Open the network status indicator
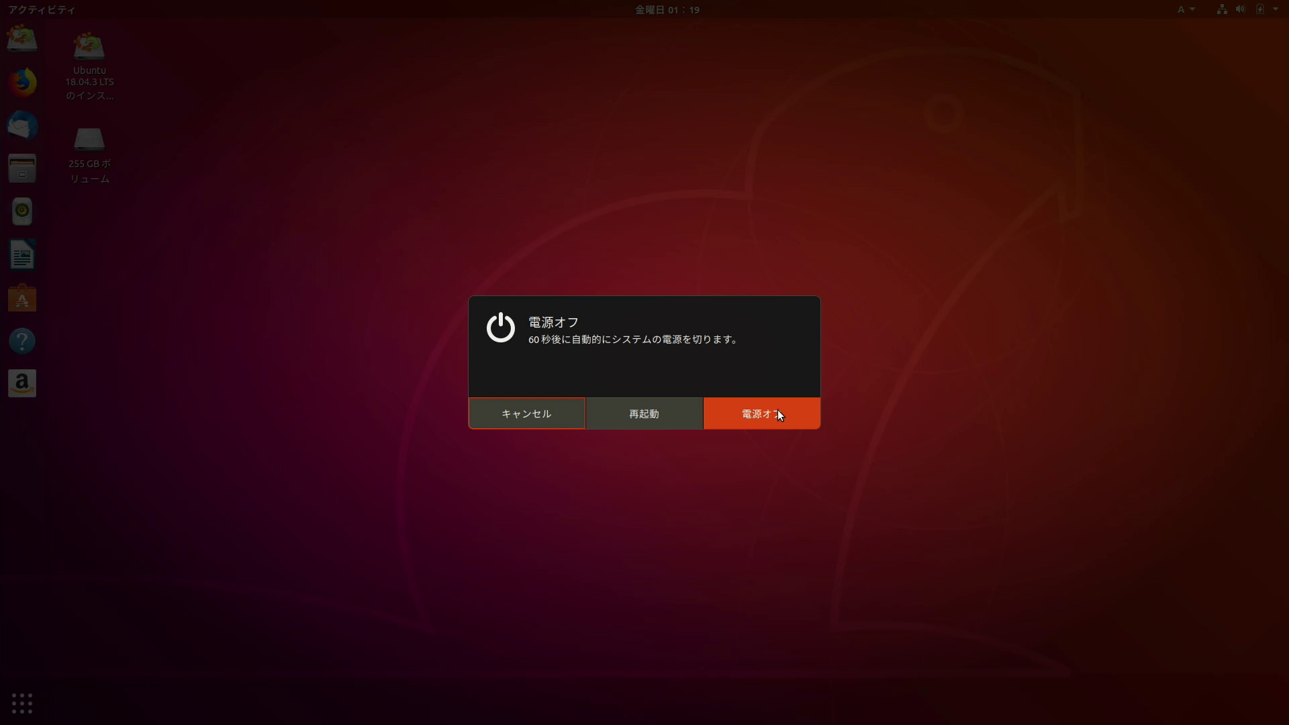The image size is (1289, 725). point(1221,9)
